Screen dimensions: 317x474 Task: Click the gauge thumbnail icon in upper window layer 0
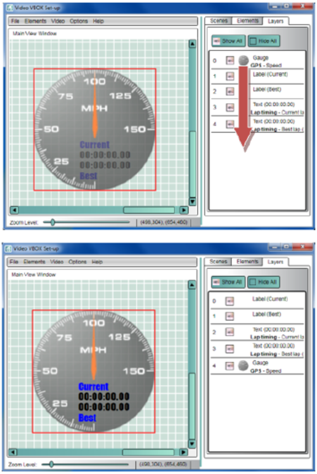pos(243,60)
